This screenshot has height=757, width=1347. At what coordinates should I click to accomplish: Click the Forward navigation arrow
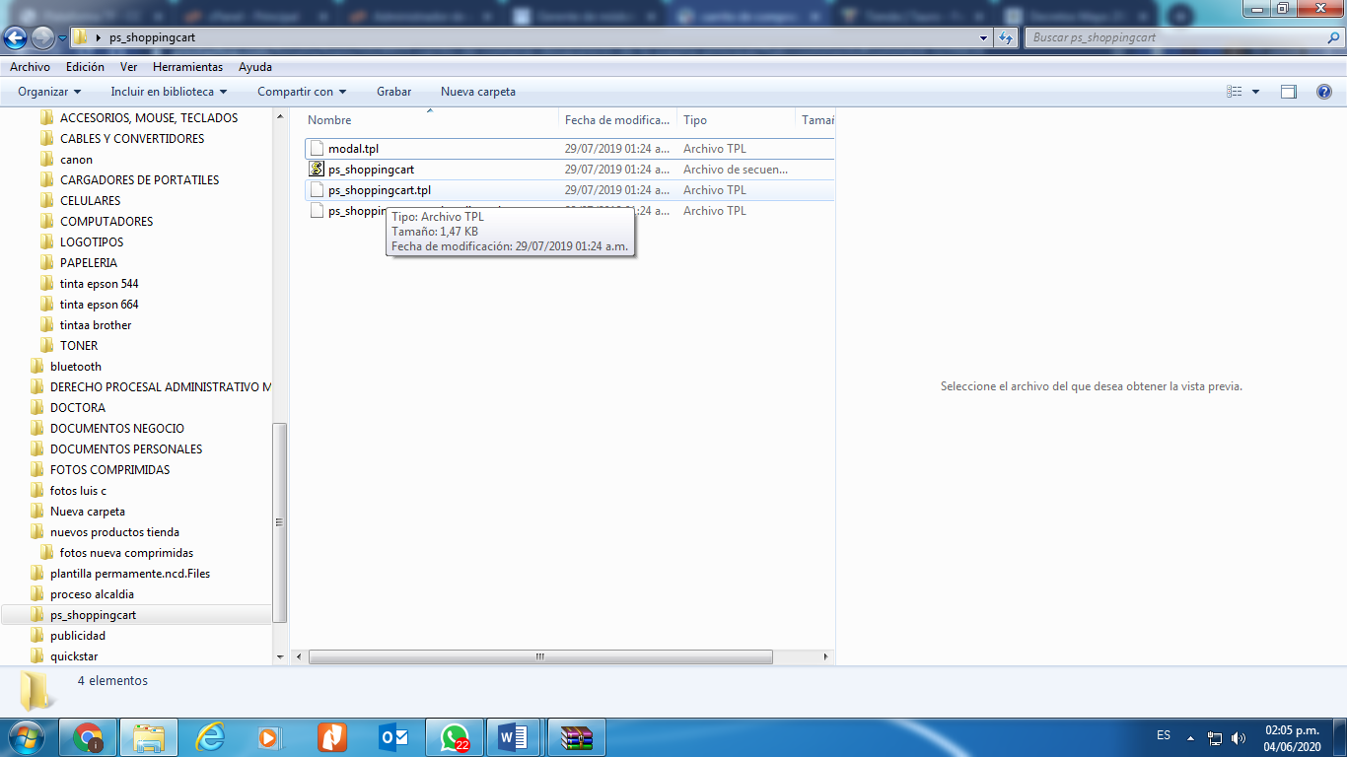click(42, 37)
